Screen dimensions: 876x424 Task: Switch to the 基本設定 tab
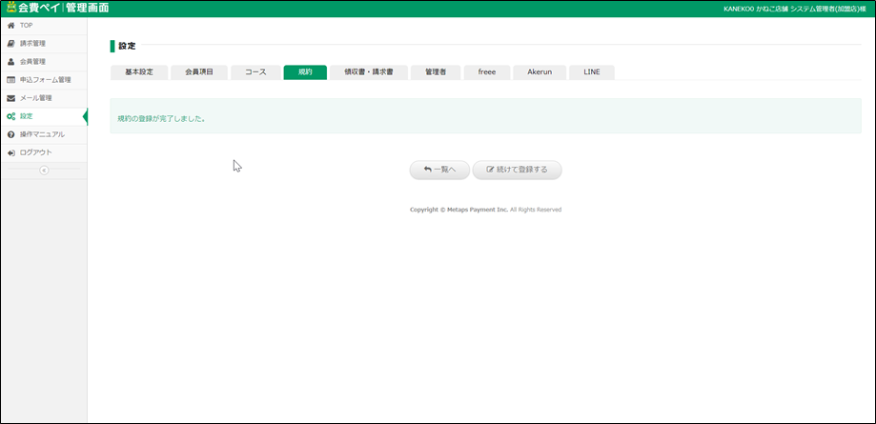click(x=139, y=72)
